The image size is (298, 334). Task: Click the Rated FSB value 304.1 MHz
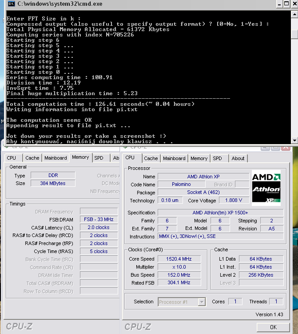[x=179, y=282]
